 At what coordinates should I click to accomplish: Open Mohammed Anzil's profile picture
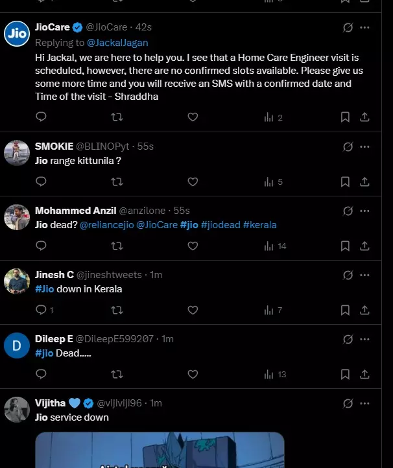(17, 217)
